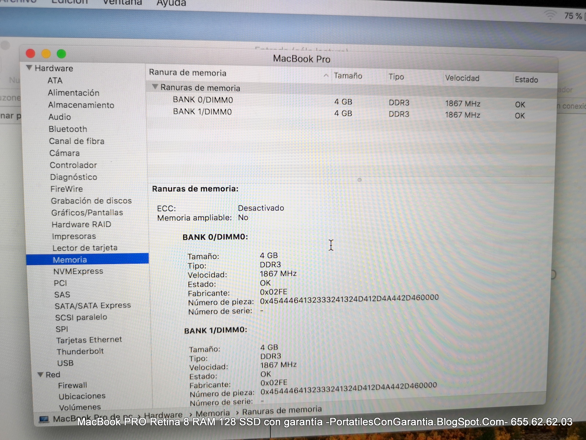
Task: Select Impresoras in the sidebar
Action: 74,236
